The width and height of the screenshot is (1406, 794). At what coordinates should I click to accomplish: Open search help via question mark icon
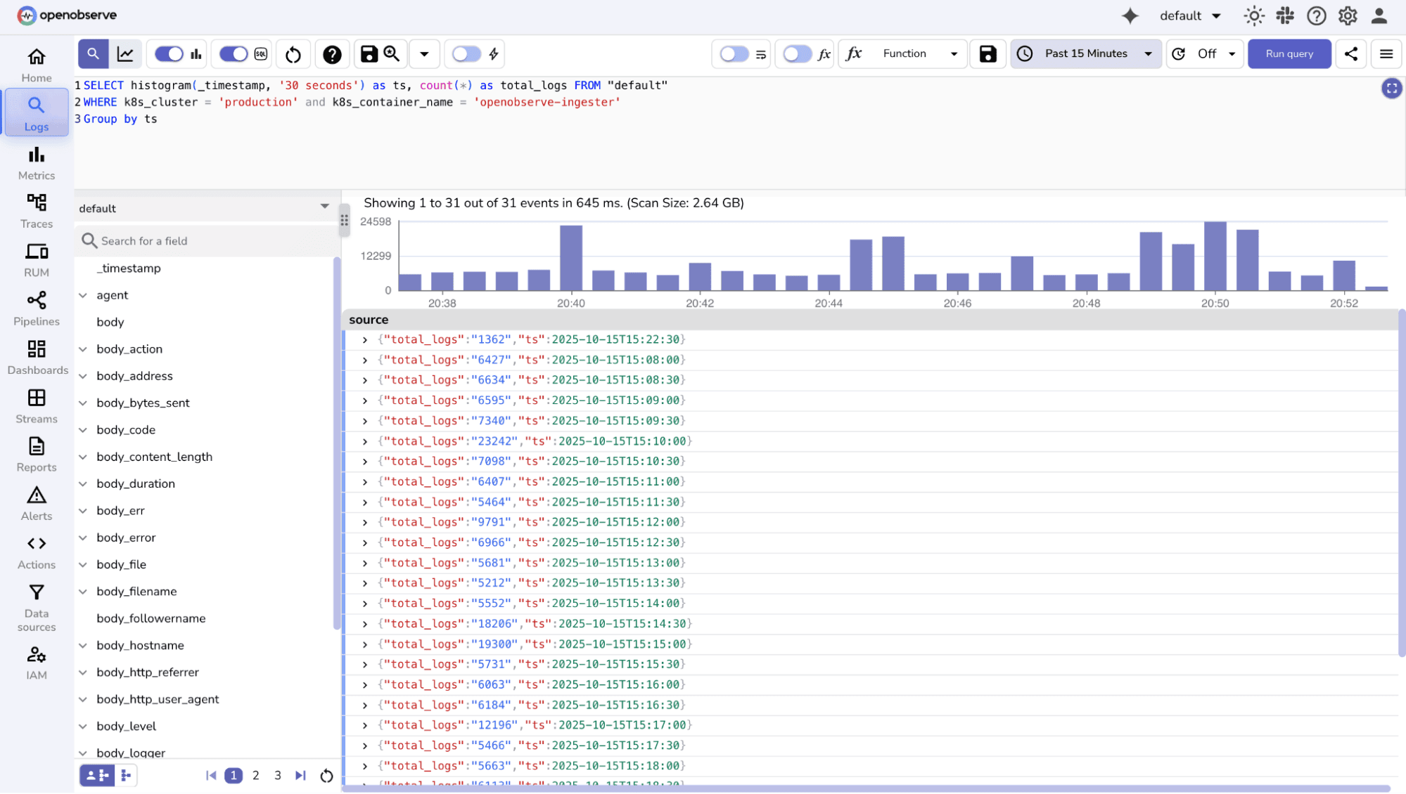(x=331, y=53)
